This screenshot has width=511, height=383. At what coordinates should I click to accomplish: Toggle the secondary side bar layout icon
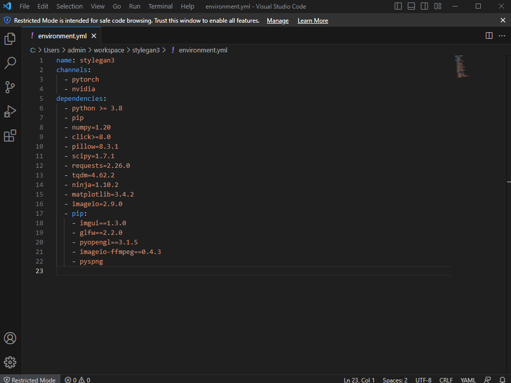coord(424,6)
